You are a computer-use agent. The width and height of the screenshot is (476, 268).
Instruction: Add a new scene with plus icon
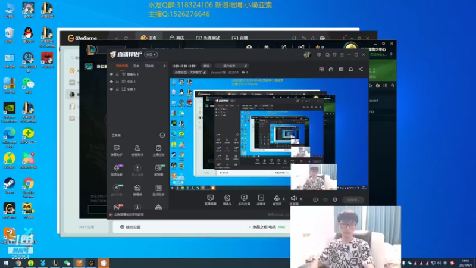165,66
